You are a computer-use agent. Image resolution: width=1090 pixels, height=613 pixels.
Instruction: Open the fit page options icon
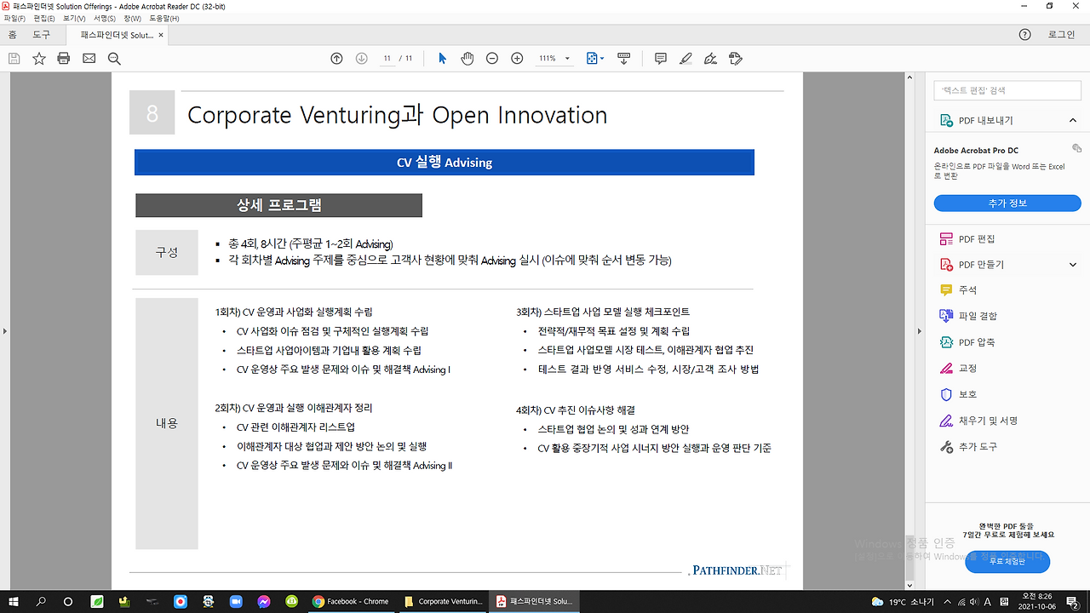[595, 59]
